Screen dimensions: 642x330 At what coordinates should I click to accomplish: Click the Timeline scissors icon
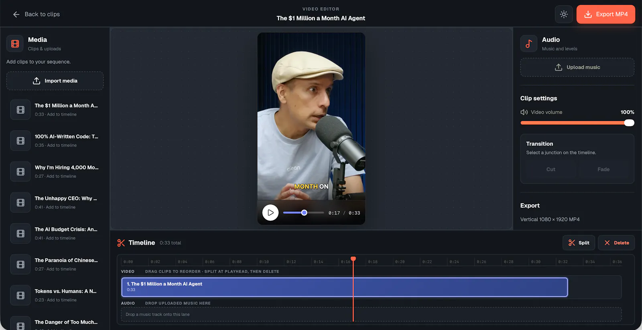pos(121,243)
